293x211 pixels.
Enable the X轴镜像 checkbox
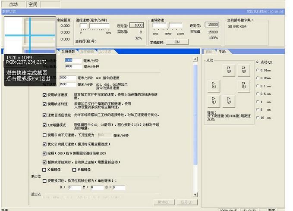(44, 170)
